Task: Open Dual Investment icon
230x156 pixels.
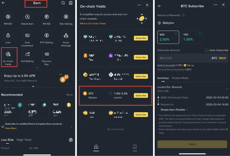Action: tap(27, 35)
